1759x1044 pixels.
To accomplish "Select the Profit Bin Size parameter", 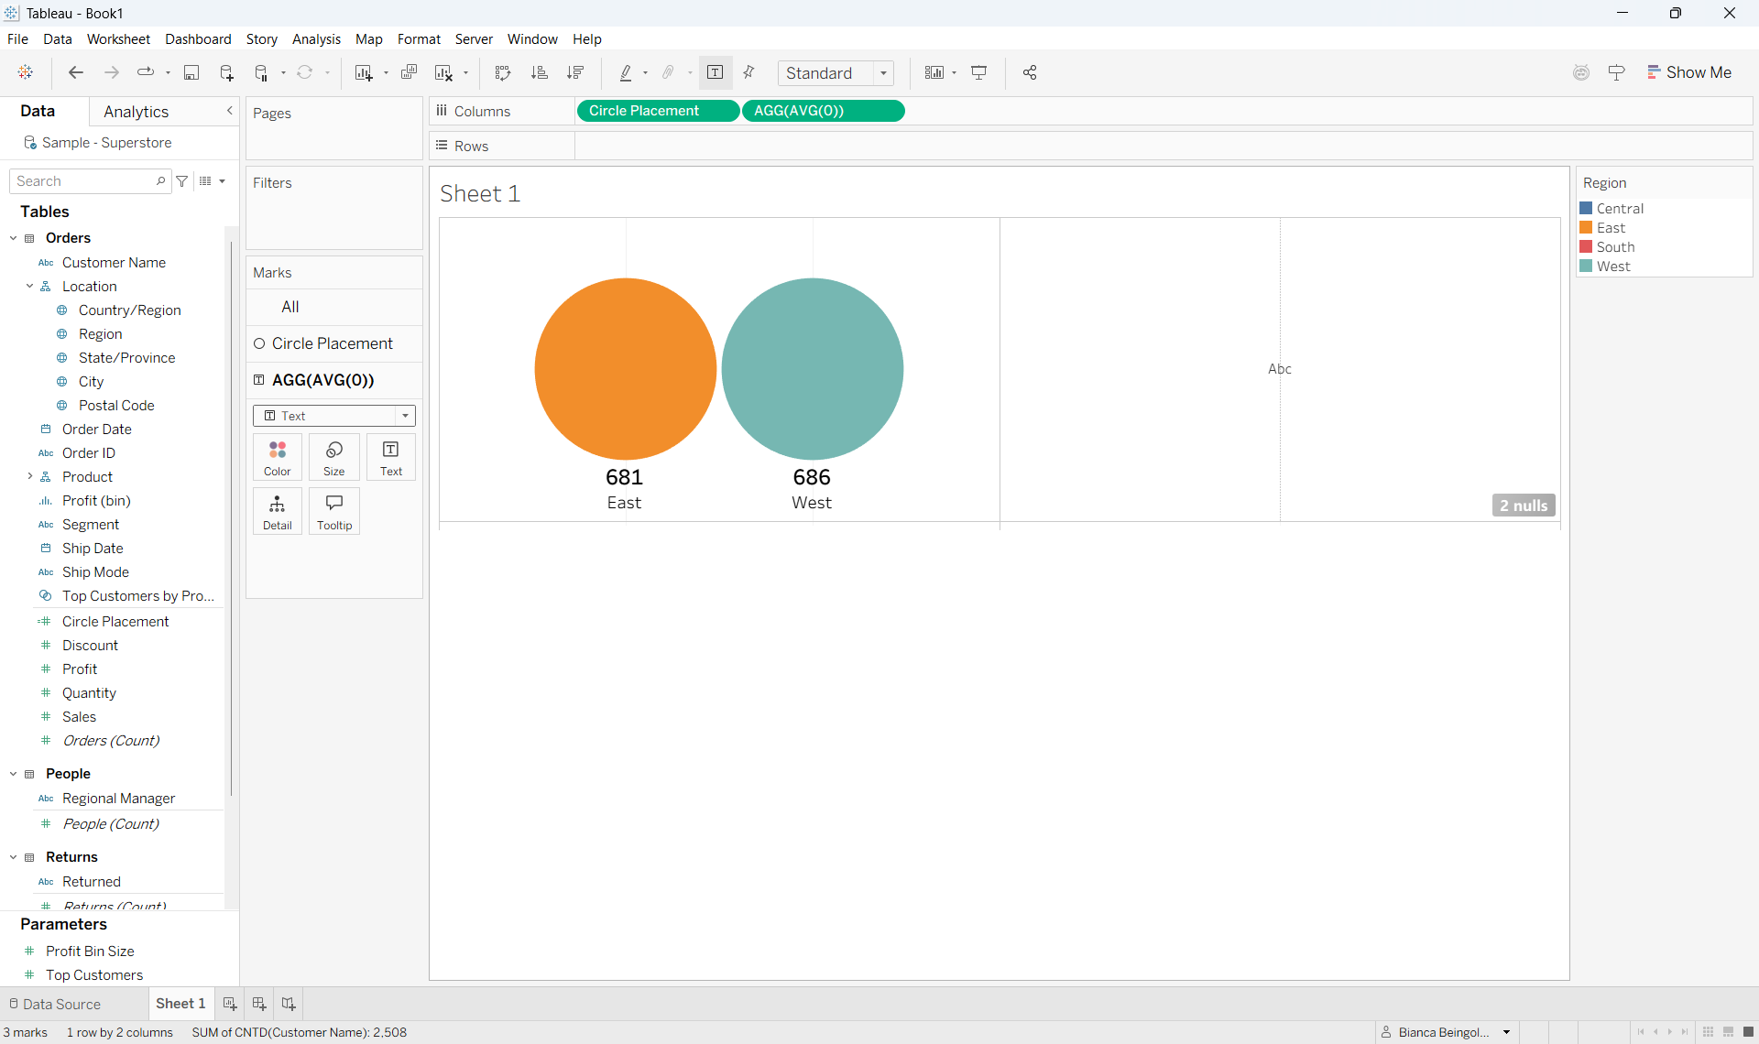I will coord(90,952).
